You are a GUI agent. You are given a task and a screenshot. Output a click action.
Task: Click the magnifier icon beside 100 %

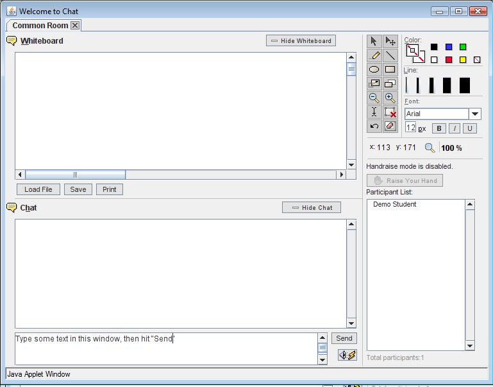coord(430,148)
